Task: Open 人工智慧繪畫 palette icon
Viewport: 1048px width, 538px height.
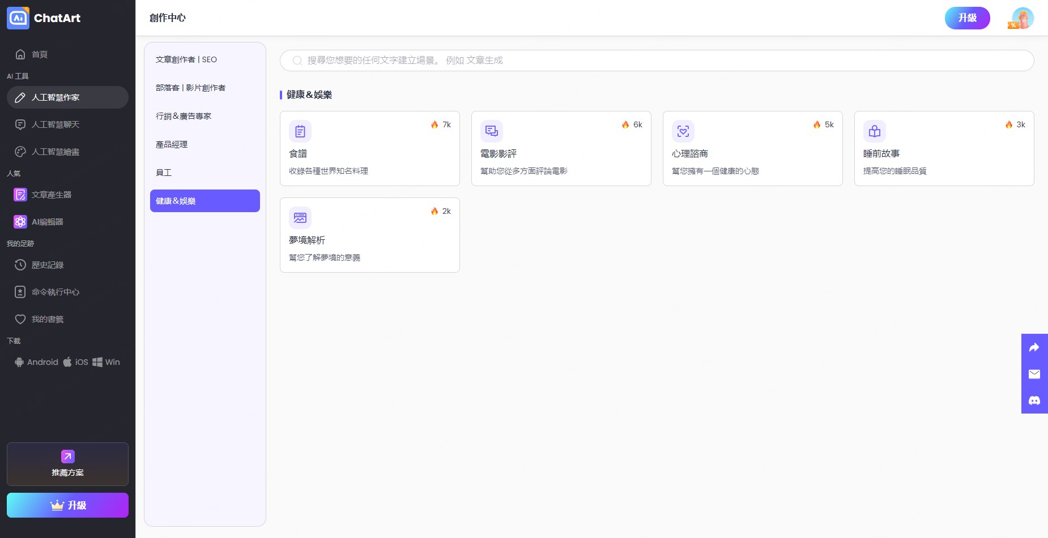Action: click(x=20, y=152)
